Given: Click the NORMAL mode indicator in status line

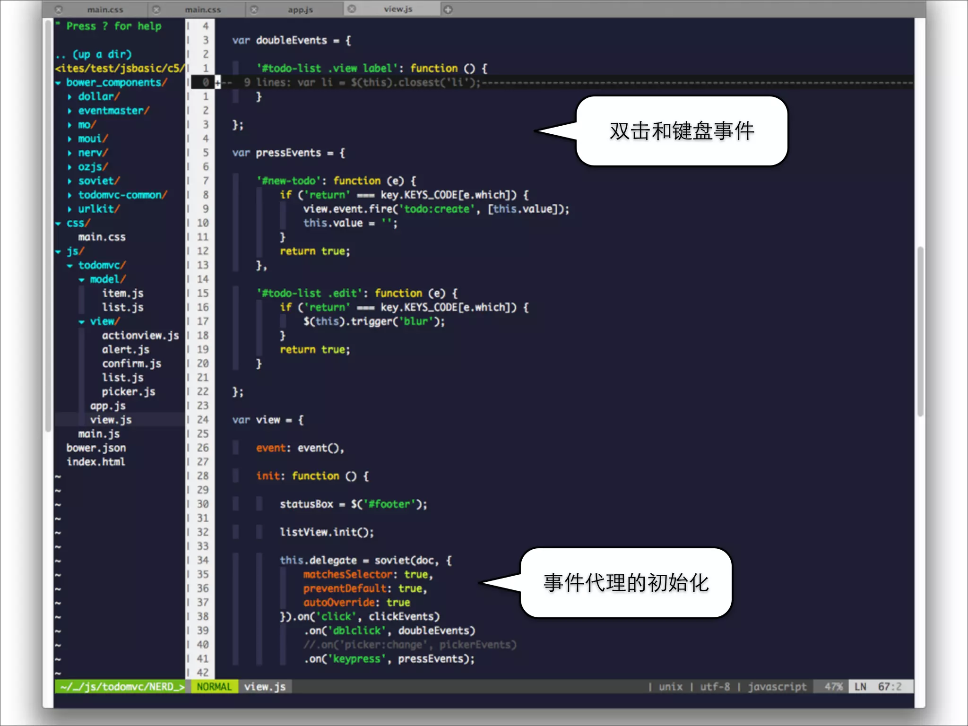Looking at the screenshot, I should click(x=214, y=686).
